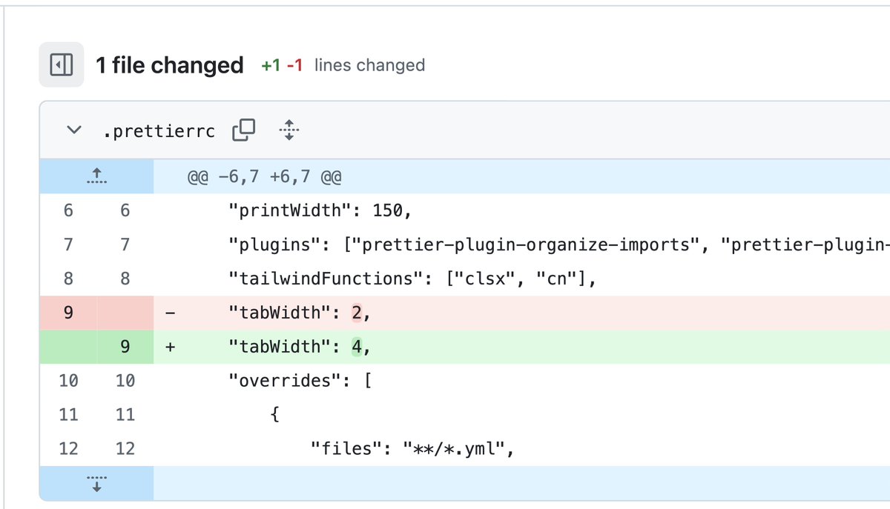Toggle the file tree sidebar panel
This screenshot has width=890, height=509.
pyautogui.click(x=61, y=64)
